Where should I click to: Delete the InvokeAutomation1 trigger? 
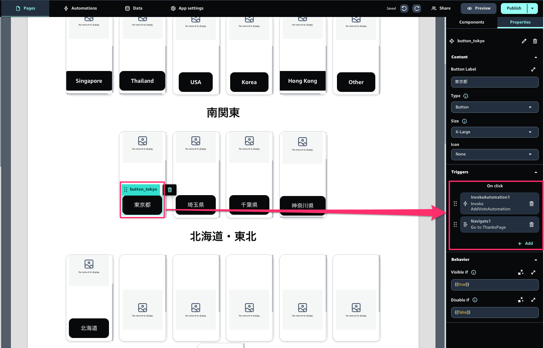point(531,203)
